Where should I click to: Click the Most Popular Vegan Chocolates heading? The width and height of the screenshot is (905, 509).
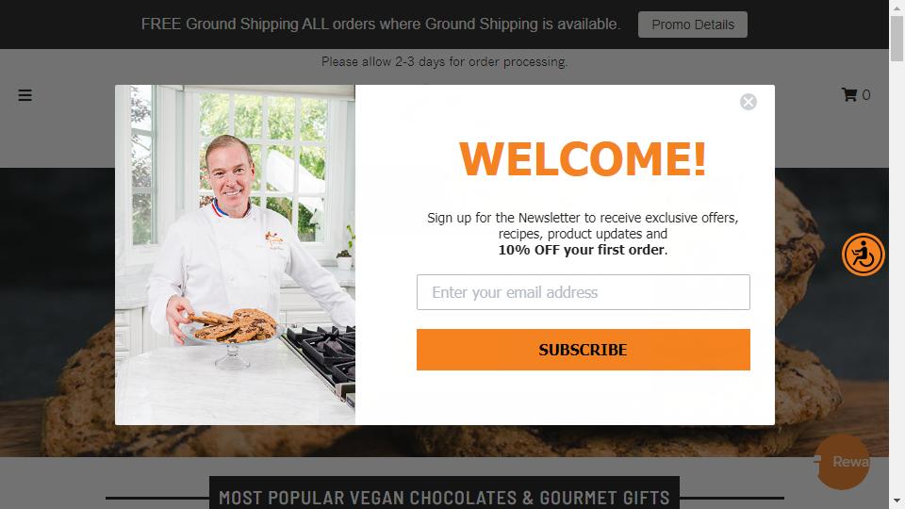coord(444,498)
